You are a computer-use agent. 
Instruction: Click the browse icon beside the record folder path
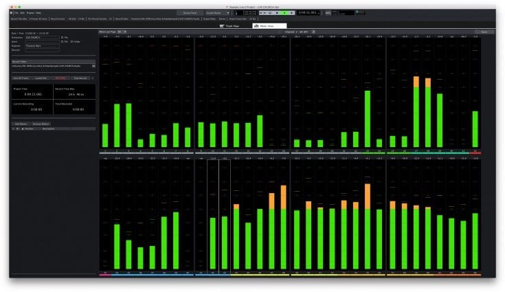coord(94,66)
